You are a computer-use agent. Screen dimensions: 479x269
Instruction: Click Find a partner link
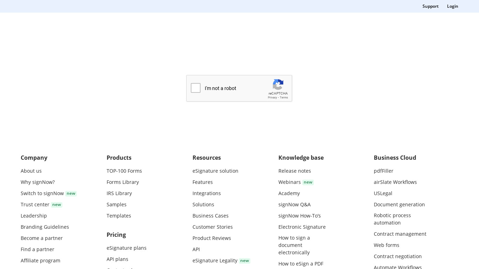tap(38, 249)
